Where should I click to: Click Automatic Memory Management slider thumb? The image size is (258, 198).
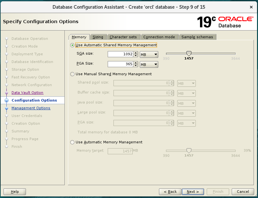coord(189,150)
